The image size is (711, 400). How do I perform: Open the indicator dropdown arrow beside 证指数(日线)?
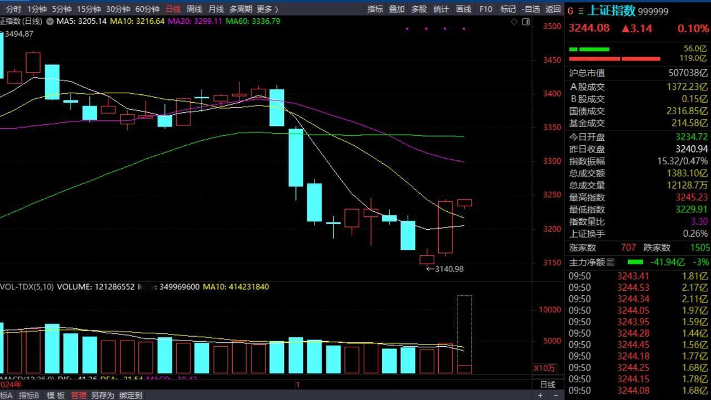point(50,21)
